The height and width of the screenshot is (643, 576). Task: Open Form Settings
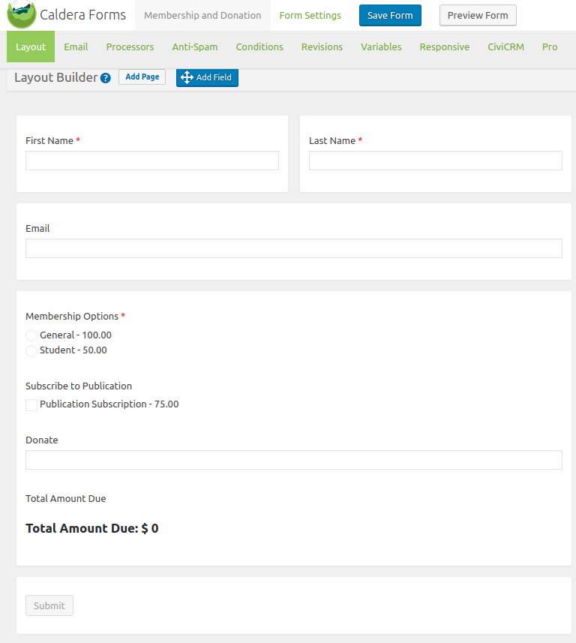click(x=310, y=15)
